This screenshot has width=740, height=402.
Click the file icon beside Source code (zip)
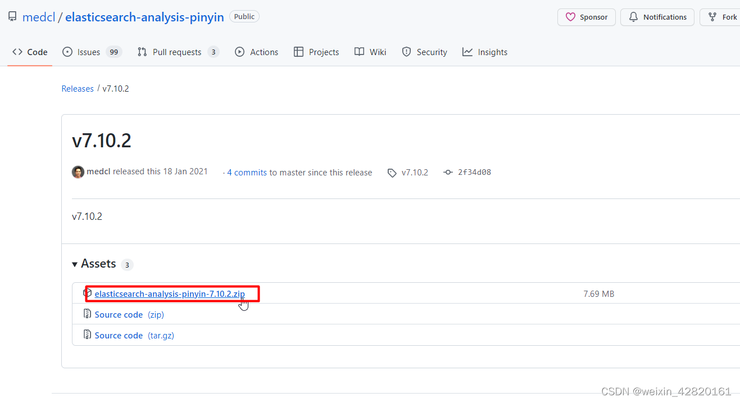pyautogui.click(x=88, y=314)
